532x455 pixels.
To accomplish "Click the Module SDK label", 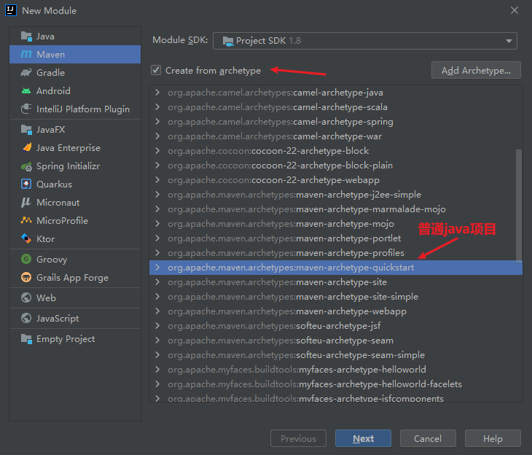I will (180, 40).
